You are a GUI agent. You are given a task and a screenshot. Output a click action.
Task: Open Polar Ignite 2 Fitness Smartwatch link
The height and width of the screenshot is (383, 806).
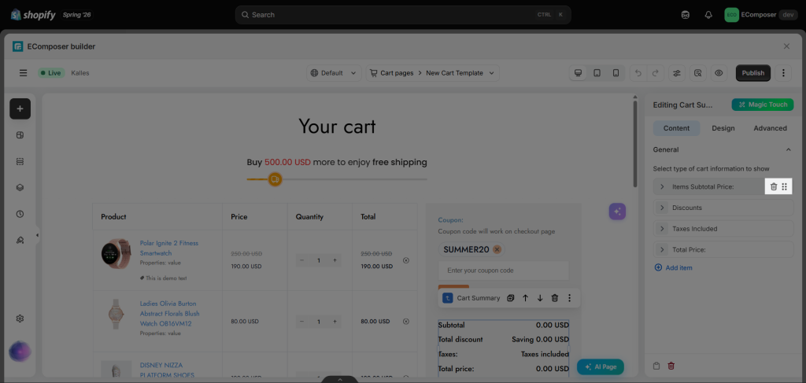[x=169, y=248]
